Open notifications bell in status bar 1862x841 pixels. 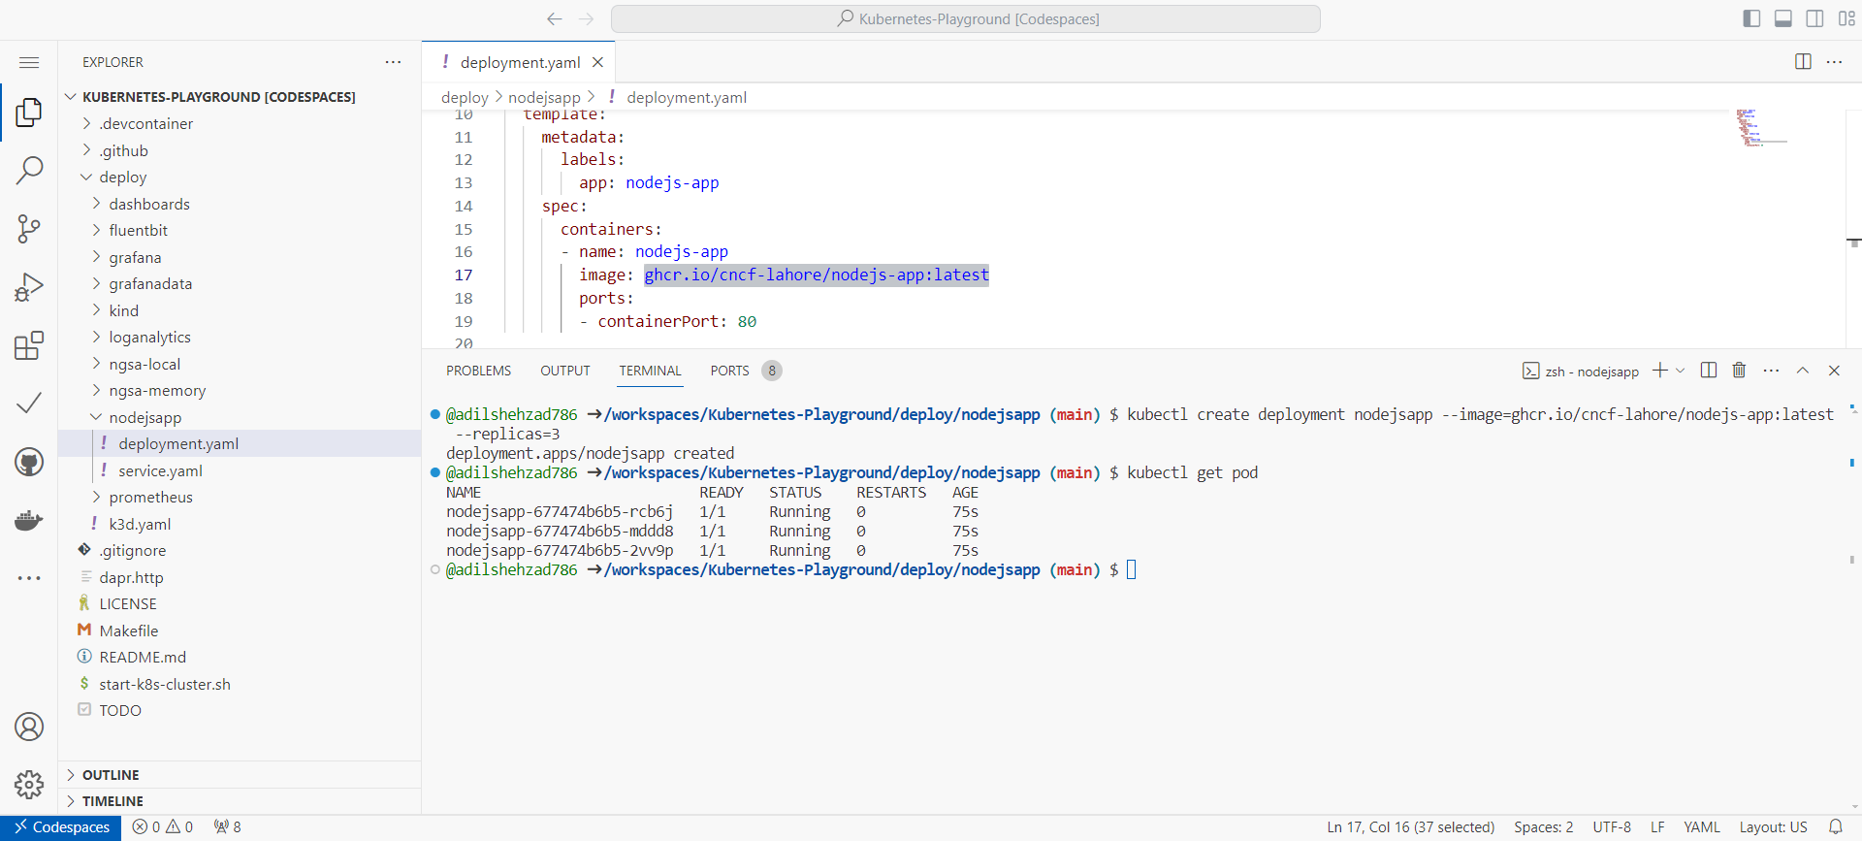pyautogui.click(x=1835, y=827)
